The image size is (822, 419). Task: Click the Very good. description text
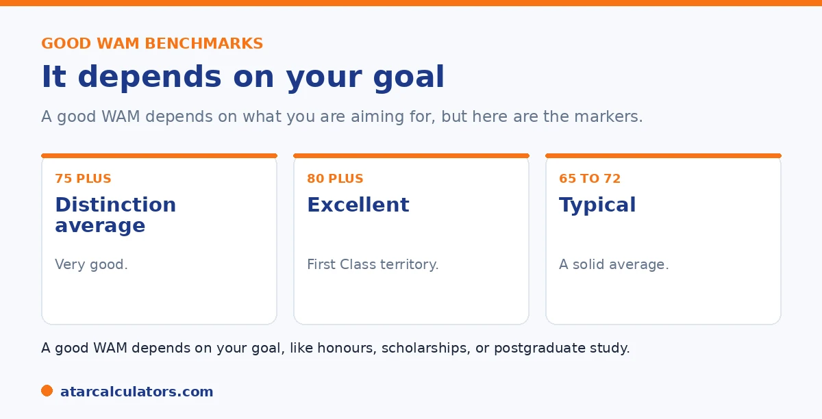click(x=91, y=264)
